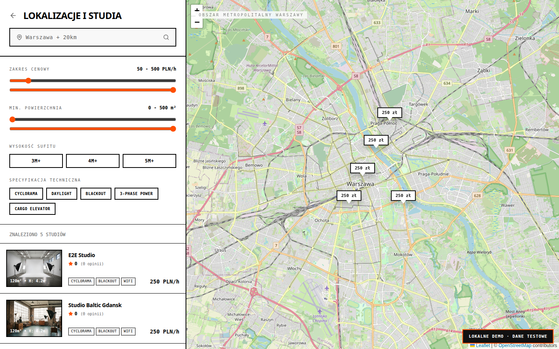Open the Studio Baltic Gdansk listing title

click(95, 305)
